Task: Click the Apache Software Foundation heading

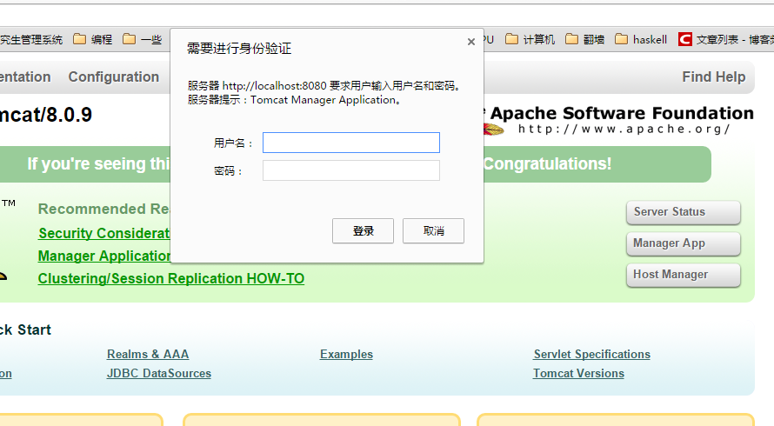Action: pos(622,113)
